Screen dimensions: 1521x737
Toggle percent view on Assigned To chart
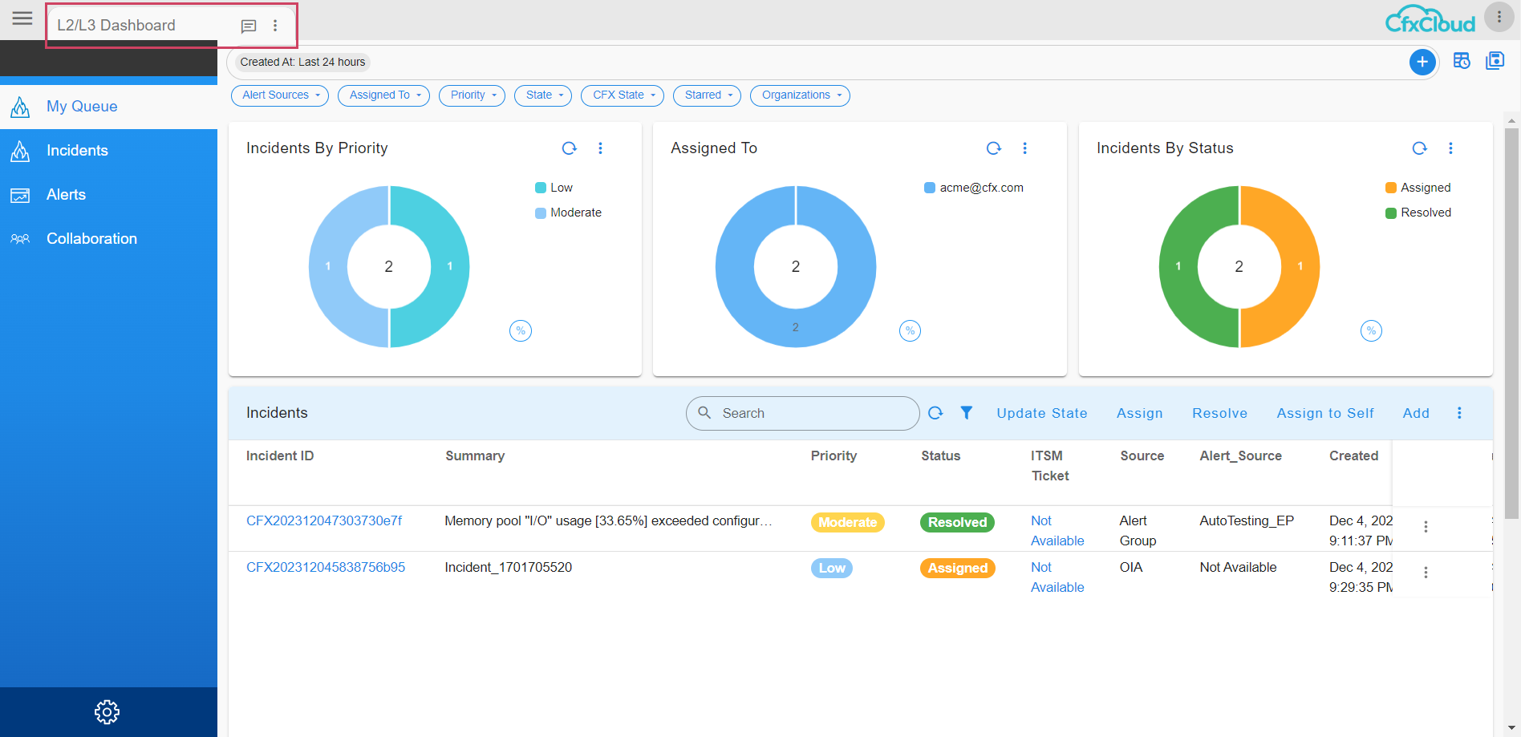(910, 330)
